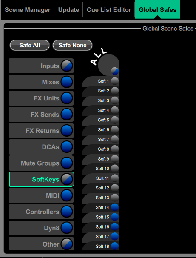Open the Cue List Editor tab
Image resolution: width=196 pixels, height=258 pixels.
coord(109,10)
